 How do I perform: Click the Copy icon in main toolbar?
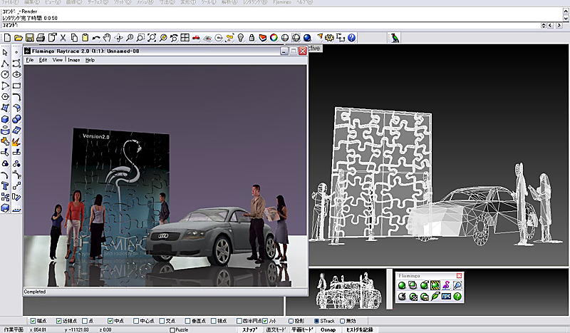[x=74, y=38]
